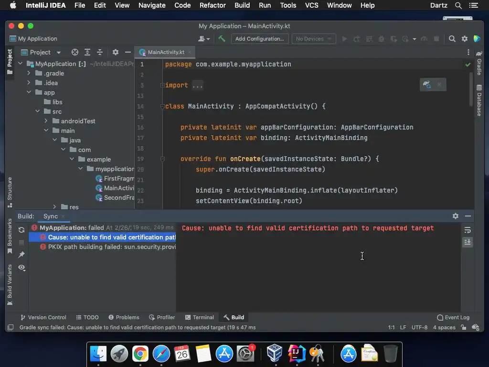This screenshot has height=367, width=489.
Task: Expand the .idea folder
Action: 29,83
